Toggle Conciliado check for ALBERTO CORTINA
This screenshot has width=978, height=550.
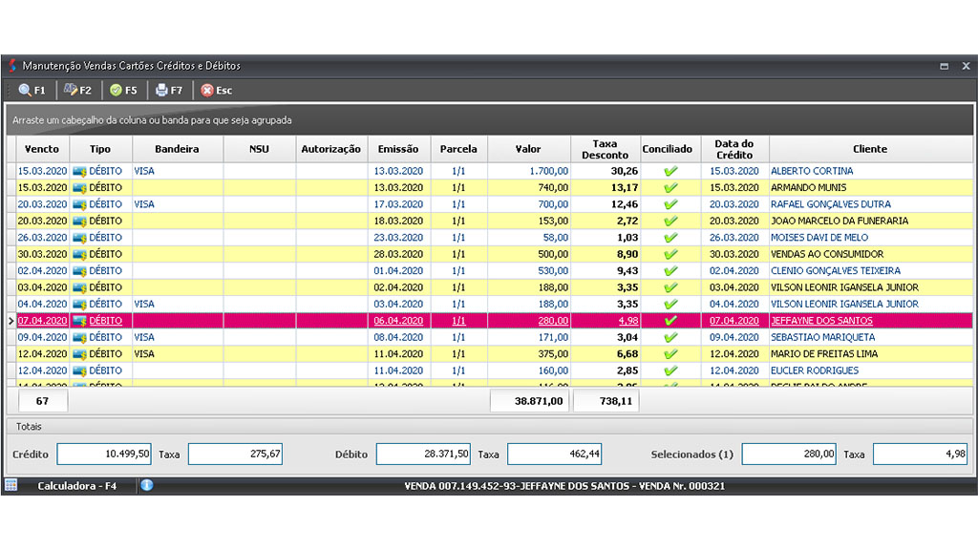pyautogui.click(x=670, y=171)
